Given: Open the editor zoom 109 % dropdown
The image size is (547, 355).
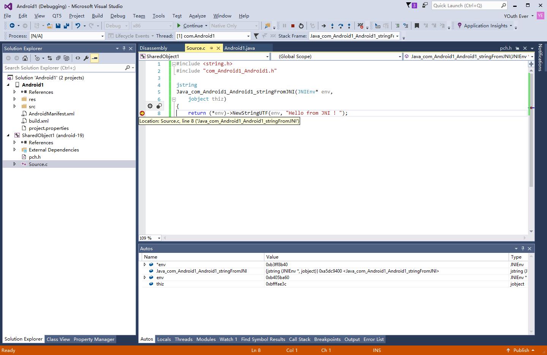Looking at the screenshot, I should pyautogui.click(x=150, y=238).
